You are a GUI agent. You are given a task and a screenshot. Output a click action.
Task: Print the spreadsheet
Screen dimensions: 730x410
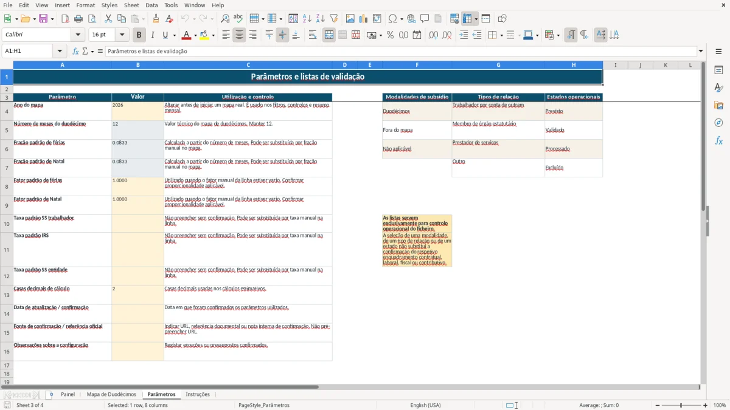coord(78,19)
